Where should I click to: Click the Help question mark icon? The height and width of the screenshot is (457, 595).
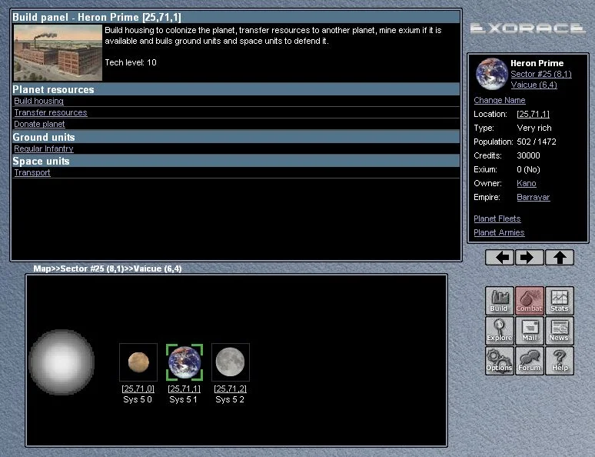pyautogui.click(x=559, y=360)
